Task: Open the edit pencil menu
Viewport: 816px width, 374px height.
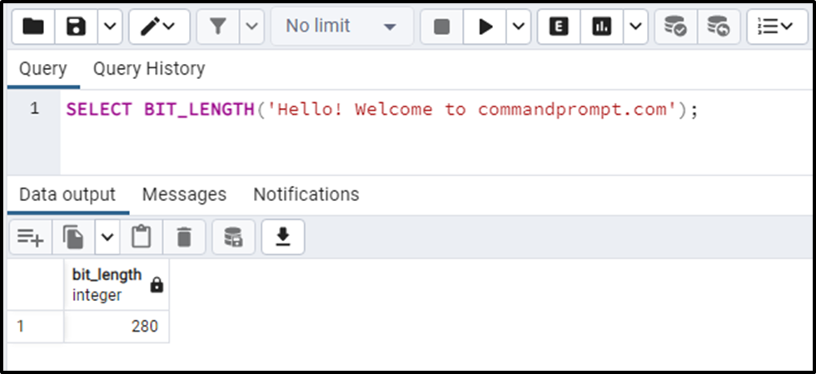Action: (x=159, y=27)
